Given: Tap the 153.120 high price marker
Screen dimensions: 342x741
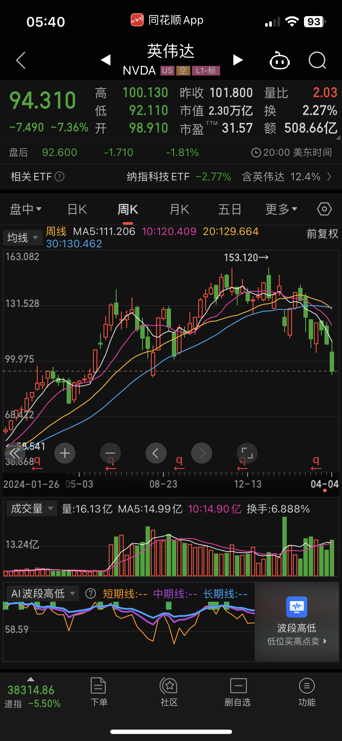Looking at the screenshot, I should pyautogui.click(x=246, y=258).
